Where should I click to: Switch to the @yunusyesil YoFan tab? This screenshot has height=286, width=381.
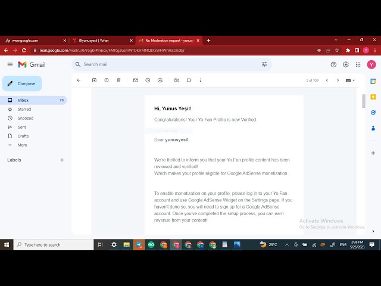click(x=102, y=41)
